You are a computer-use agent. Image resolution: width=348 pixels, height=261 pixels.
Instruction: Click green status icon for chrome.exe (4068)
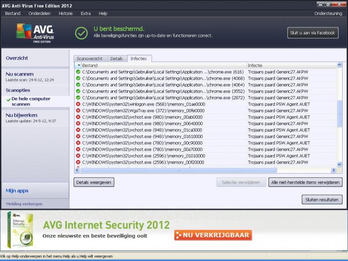78,78
